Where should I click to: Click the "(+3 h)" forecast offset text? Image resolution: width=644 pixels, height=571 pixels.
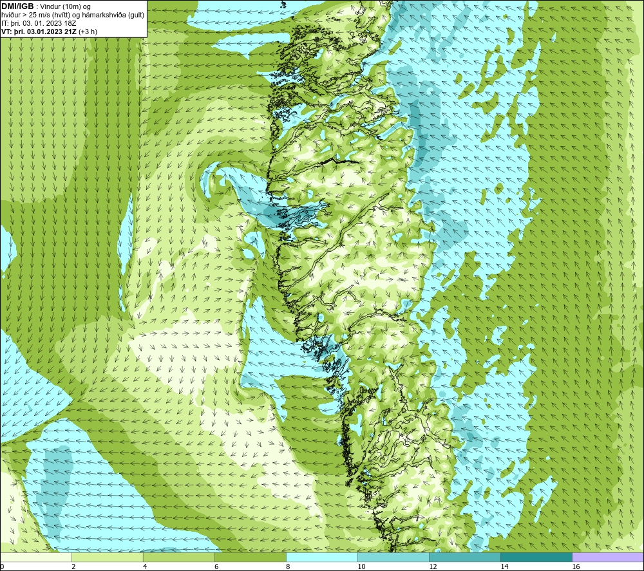pyautogui.click(x=88, y=32)
